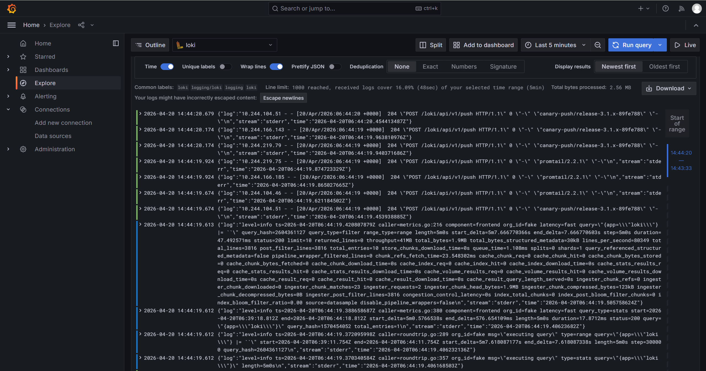706x371 pixels.
Task: Click the zoom out time range icon
Action: point(598,45)
